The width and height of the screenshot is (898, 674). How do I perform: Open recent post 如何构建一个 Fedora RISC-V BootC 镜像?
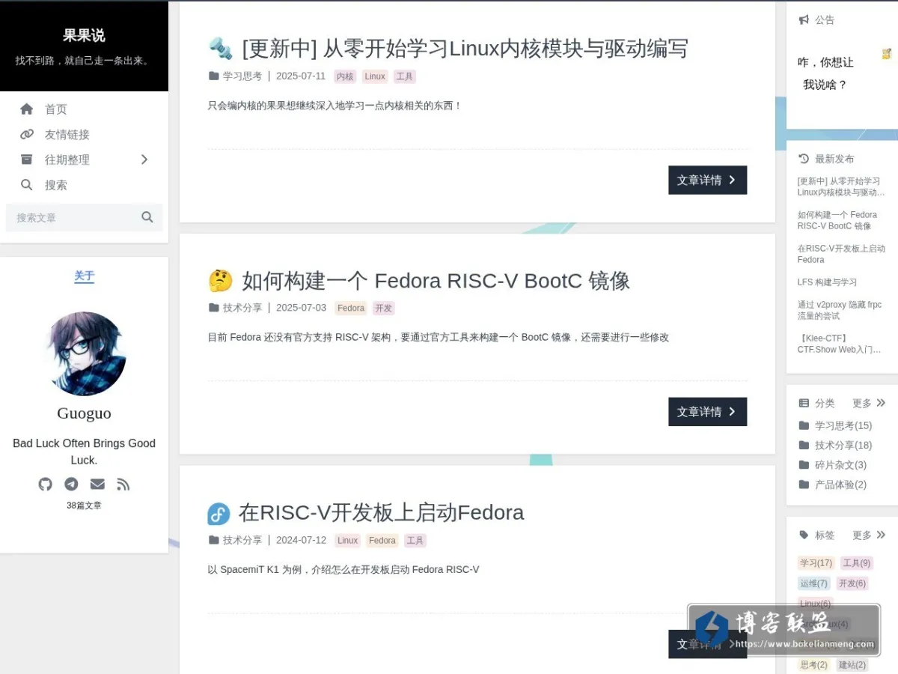pyautogui.click(x=837, y=220)
